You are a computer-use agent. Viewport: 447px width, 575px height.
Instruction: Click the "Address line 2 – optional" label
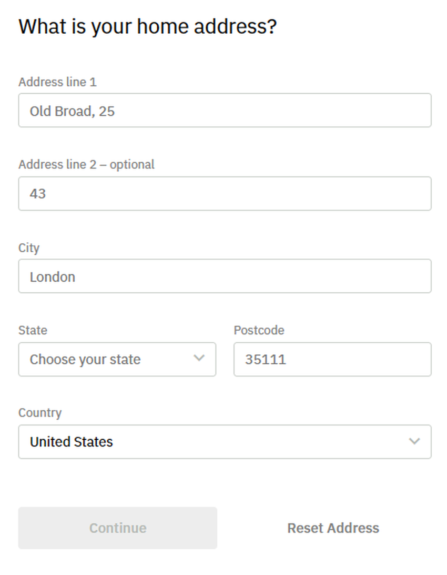tap(86, 165)
